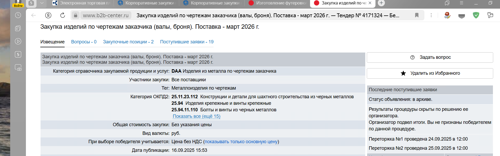Click the Войти profile login icon
This screenshot has width=500, height=156.
[x=18, y=3]
